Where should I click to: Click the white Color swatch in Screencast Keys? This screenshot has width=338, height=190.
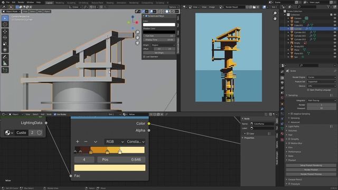tap(159, 25)
